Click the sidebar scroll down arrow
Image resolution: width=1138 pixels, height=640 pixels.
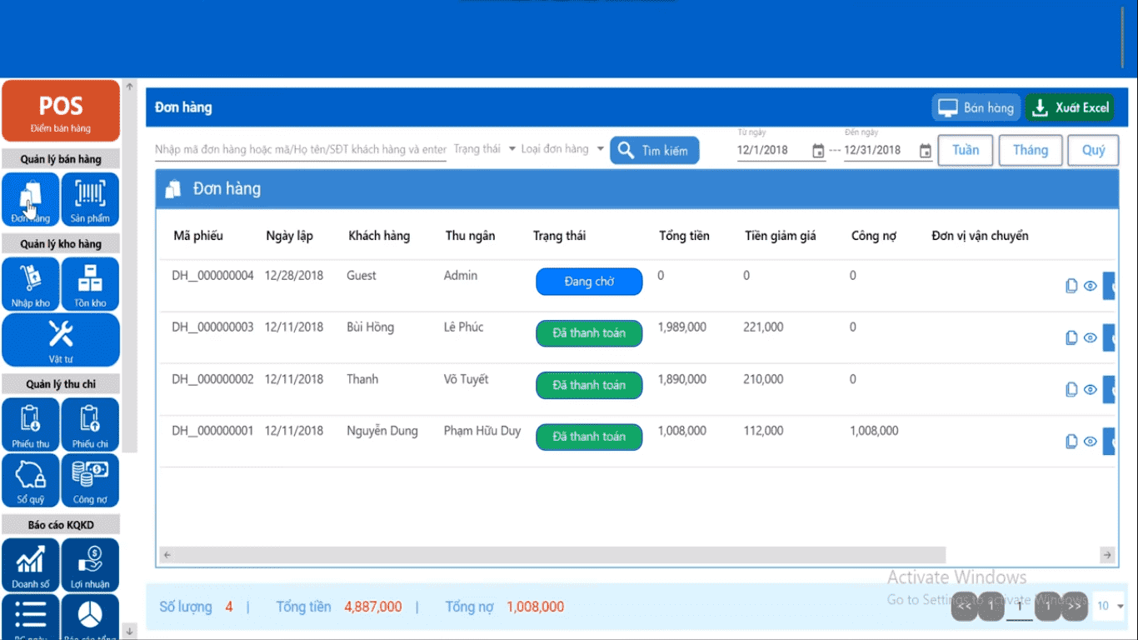(129, 632)
